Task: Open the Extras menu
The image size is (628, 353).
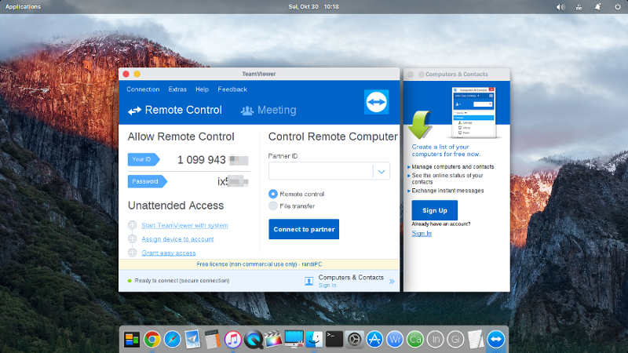Action: (177, 89)
